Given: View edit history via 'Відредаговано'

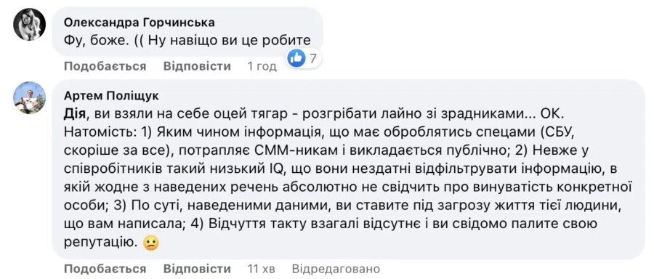Looking at the screenshot, I should tap(336, 269).
